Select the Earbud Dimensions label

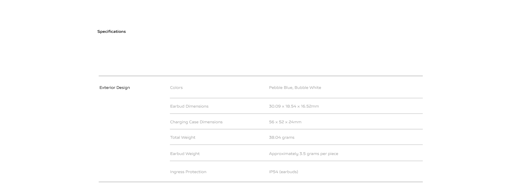tap(189, 106)
